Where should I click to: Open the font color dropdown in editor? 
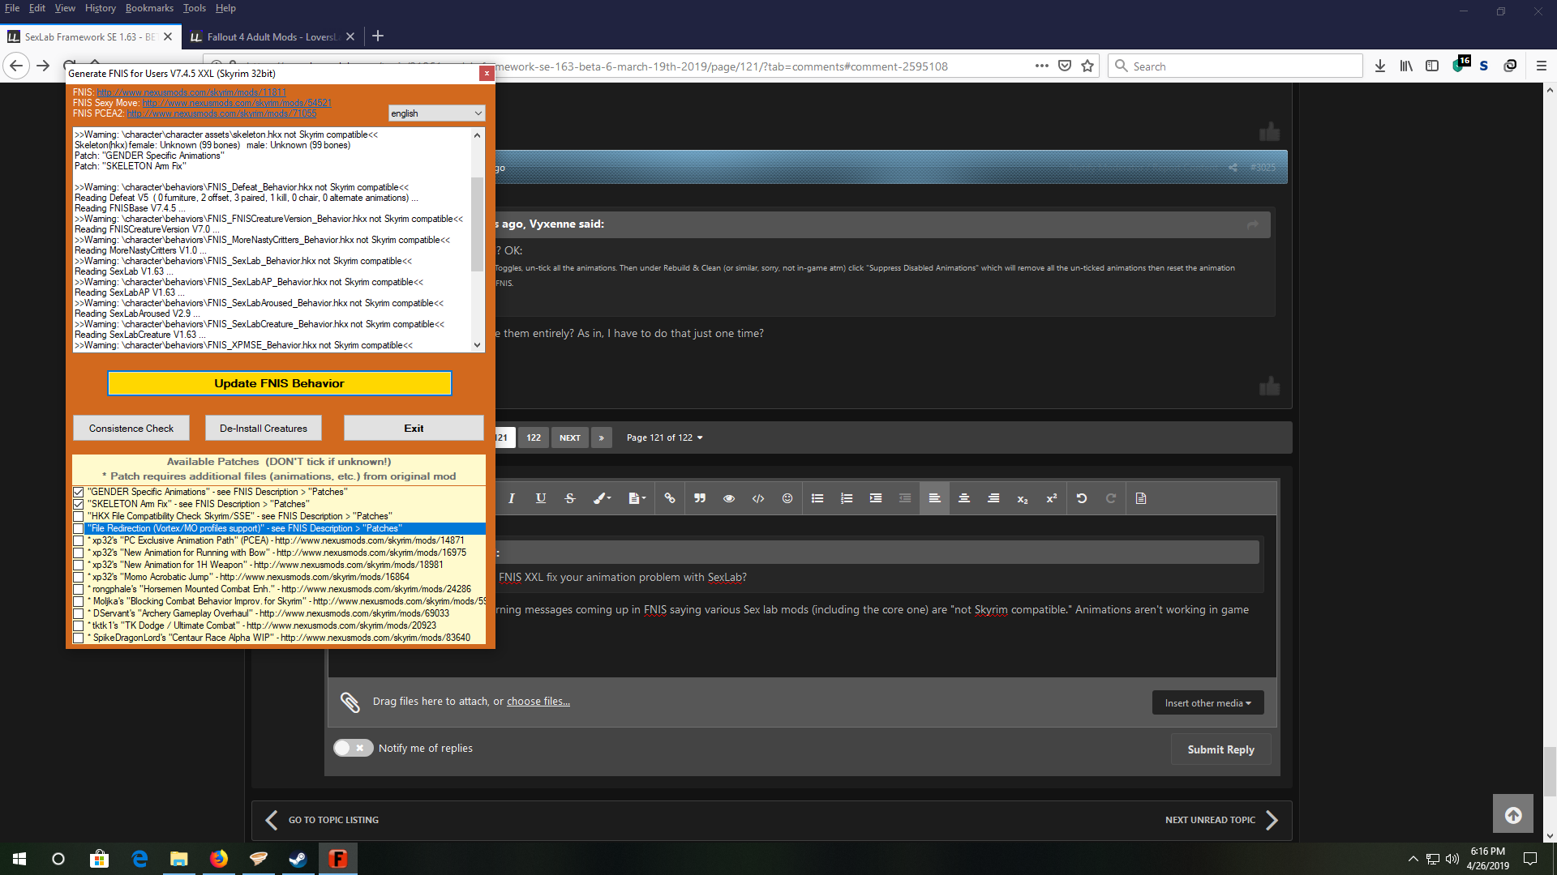(x=602, y=498)
